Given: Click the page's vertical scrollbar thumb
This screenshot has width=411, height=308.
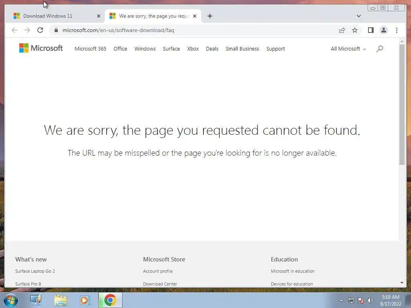Looking at the screenshot, I should [402, 105].
